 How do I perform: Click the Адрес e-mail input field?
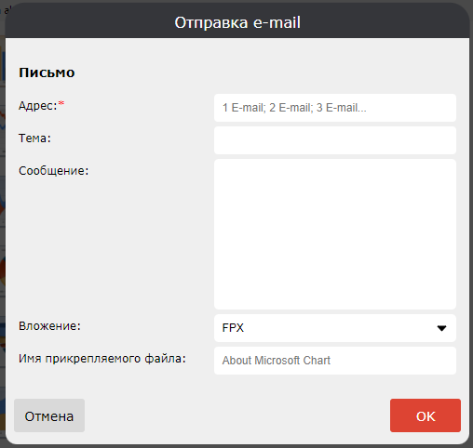pos(335,108)
